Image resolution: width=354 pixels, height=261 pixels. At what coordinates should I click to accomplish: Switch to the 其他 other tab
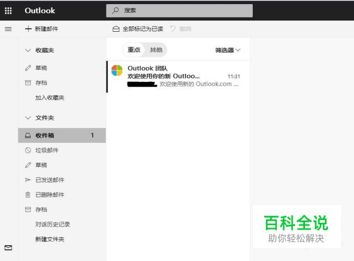coord(156,50)
